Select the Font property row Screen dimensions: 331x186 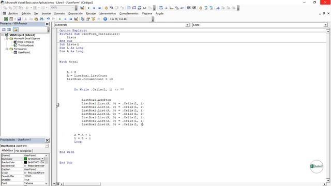pyautogui.click(x=23, y=183)
